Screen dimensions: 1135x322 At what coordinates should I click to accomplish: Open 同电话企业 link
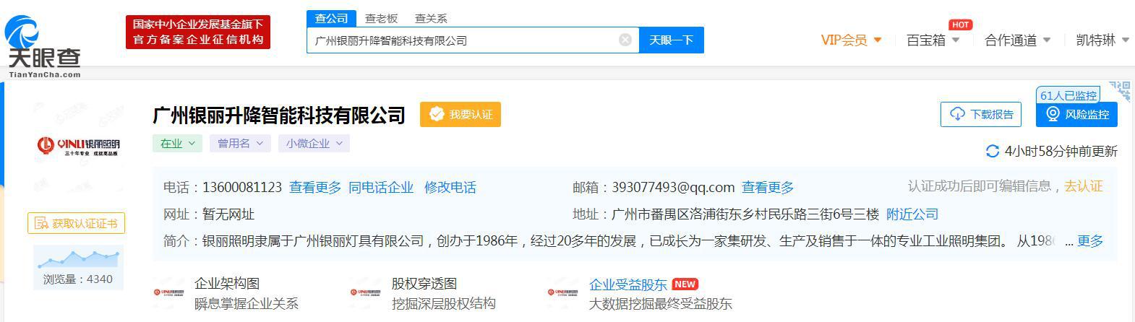tap(381, 188)
